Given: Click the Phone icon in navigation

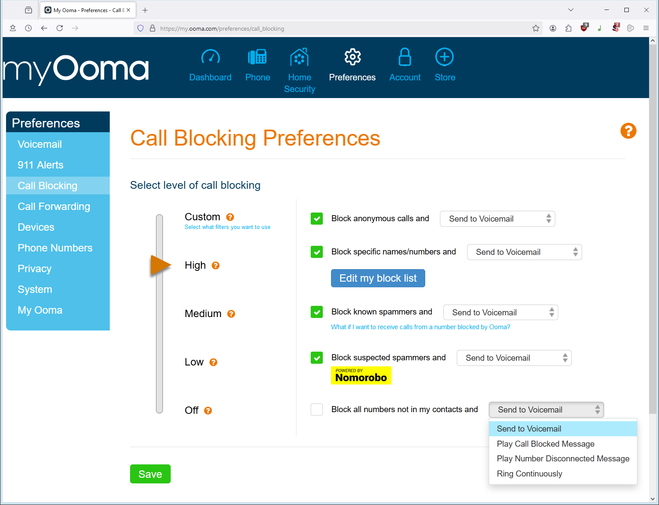Looking at the screenshot, I should [258, 57].
